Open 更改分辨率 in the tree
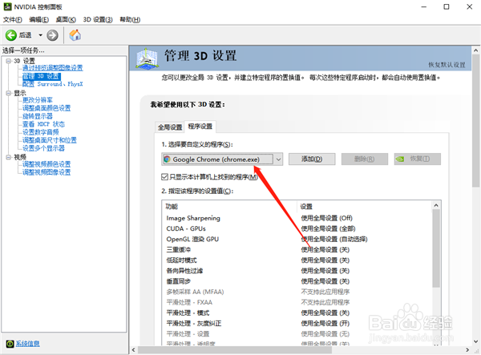The width and height of the screenshot is (481, 355). (38, 100)
